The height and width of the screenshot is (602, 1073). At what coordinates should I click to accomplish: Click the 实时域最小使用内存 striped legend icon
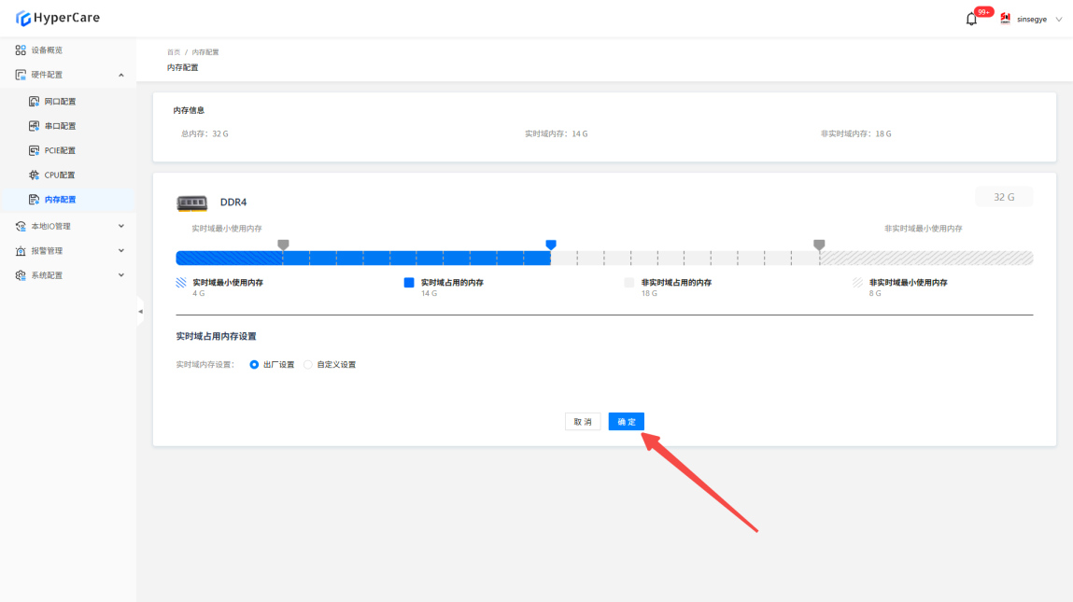pos(180,283)
